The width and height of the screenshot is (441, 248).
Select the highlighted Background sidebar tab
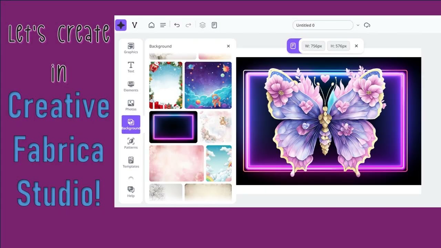[131, 124]
